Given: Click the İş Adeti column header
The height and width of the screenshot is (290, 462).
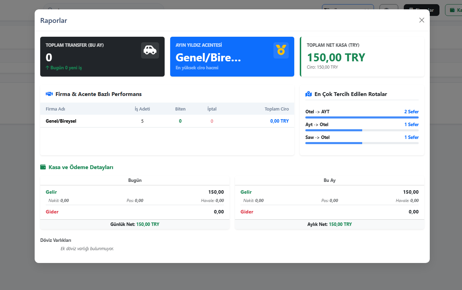Looking at the screenshot, I should click(142, 109).
